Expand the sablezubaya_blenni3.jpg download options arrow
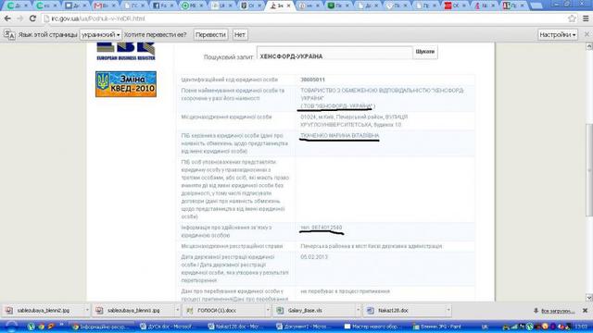 [177, 311]
